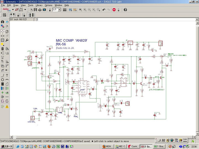Click the Zoom in magnifier icon
This screenshot has height=149, width=199.
click(x=85, y=10)
